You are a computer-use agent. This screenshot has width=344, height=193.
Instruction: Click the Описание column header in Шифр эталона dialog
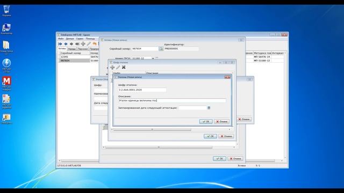click(189, 73)
